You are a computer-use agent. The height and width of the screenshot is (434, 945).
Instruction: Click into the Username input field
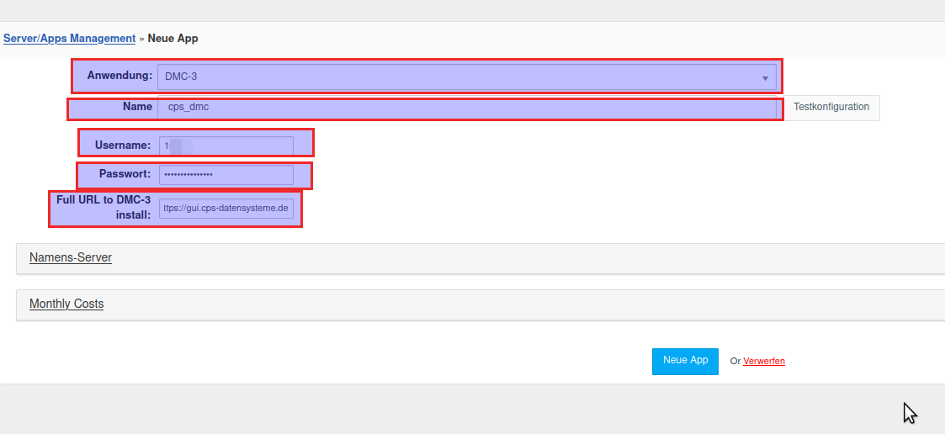pos(226,146)
